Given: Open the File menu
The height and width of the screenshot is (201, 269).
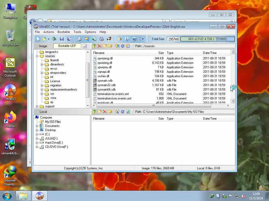Looking at the screenshot, I should point(37,32).
